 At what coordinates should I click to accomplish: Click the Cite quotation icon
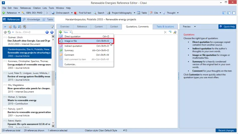(x=151, y=13)
